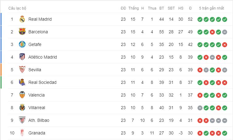Viewport: 233px width, 140px height.
Task: Click Getafe's red loss result icon
Action: pos(225,44)
